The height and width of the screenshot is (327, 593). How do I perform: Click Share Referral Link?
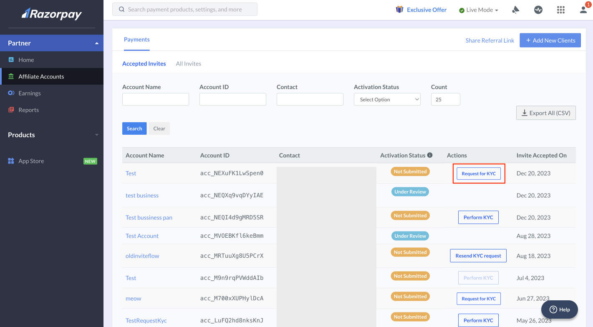pyautogui.click(x=490, y=40)
